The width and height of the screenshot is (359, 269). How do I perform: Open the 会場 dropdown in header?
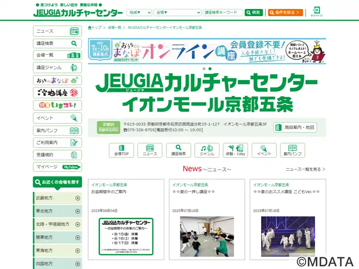pos(177,13)
